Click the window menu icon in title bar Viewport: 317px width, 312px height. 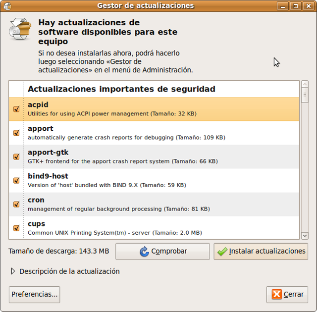pos(6,6)
